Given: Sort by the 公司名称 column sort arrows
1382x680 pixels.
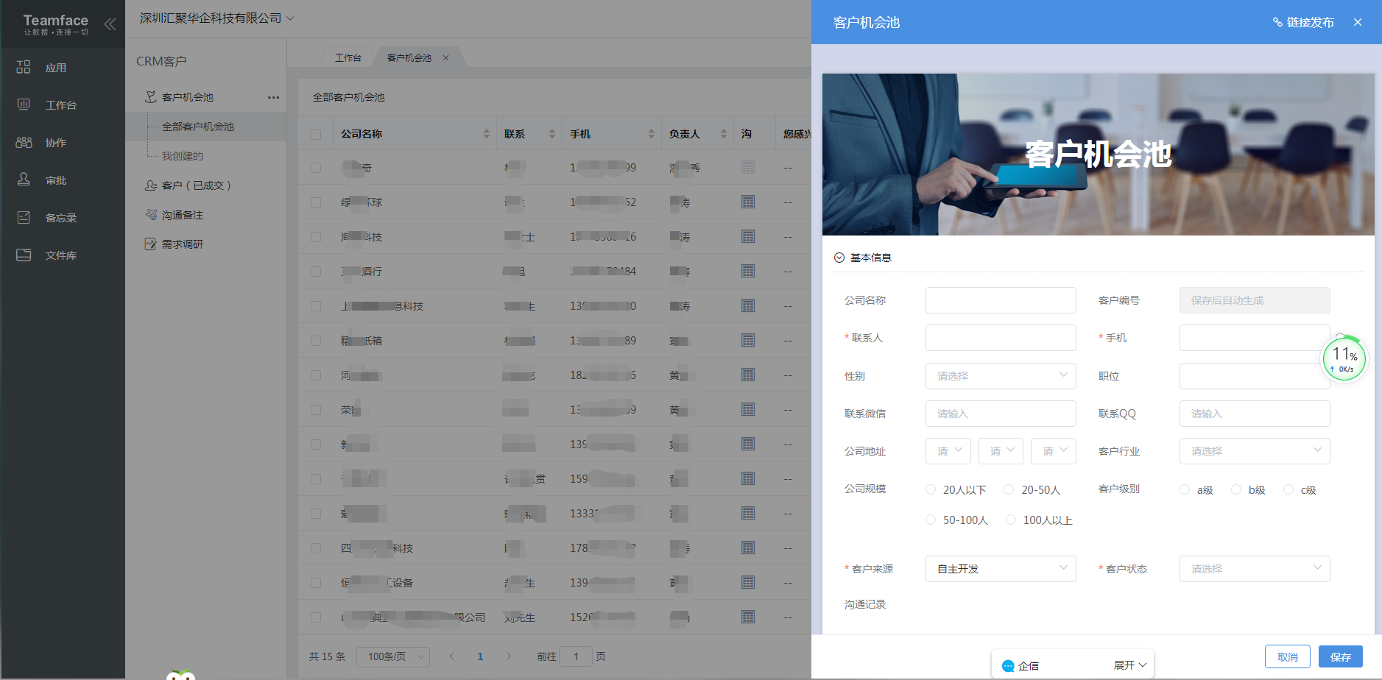Looking at the screenshot, I should click(x=486, y=134).
